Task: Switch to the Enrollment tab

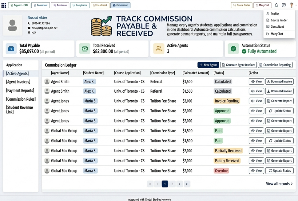Action: [x=100, y=5]
